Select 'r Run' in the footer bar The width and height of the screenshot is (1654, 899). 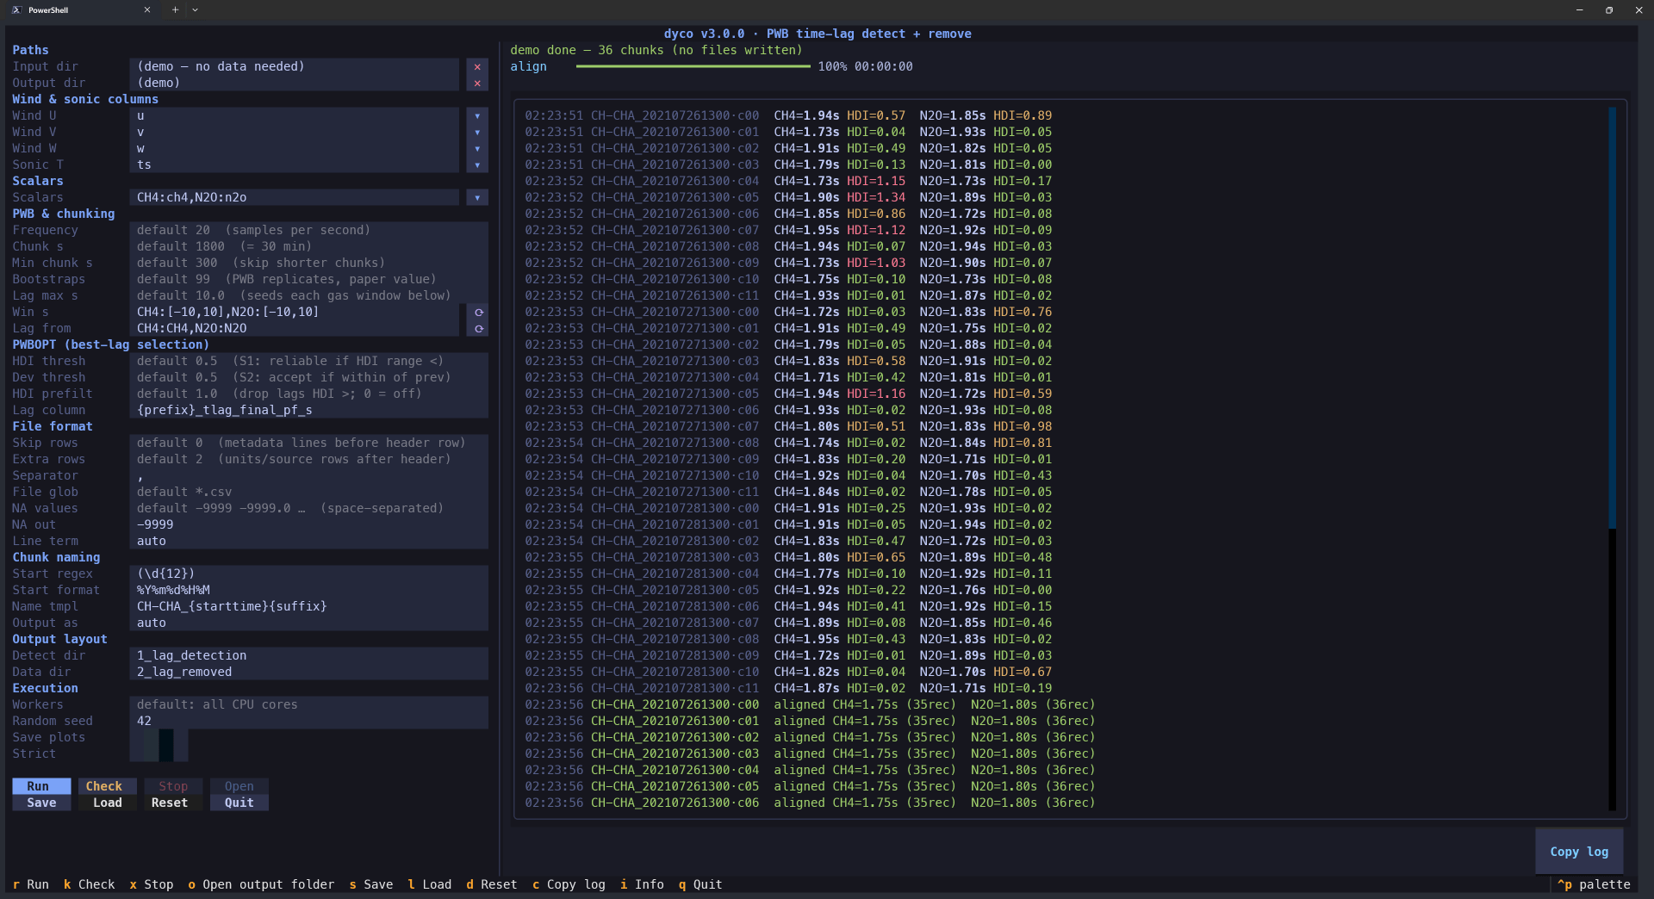(x=31, y=884)
